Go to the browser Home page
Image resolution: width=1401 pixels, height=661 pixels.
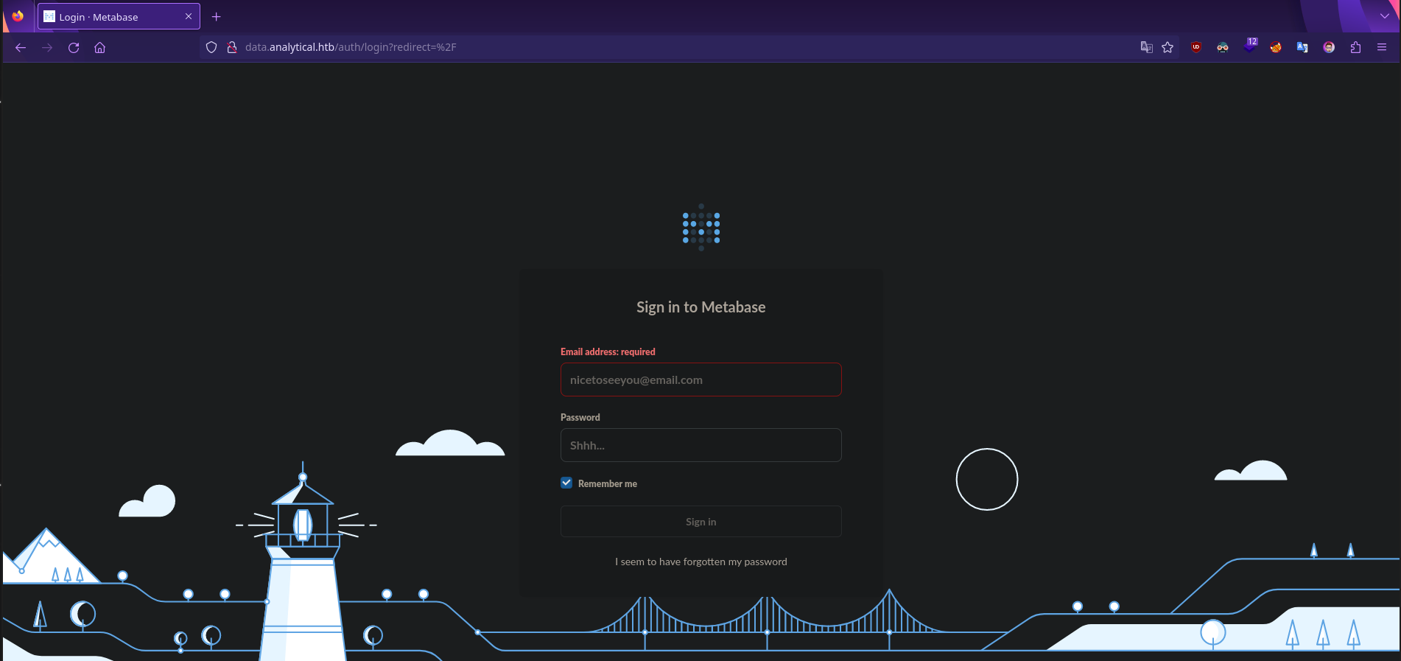pos(100,47)
